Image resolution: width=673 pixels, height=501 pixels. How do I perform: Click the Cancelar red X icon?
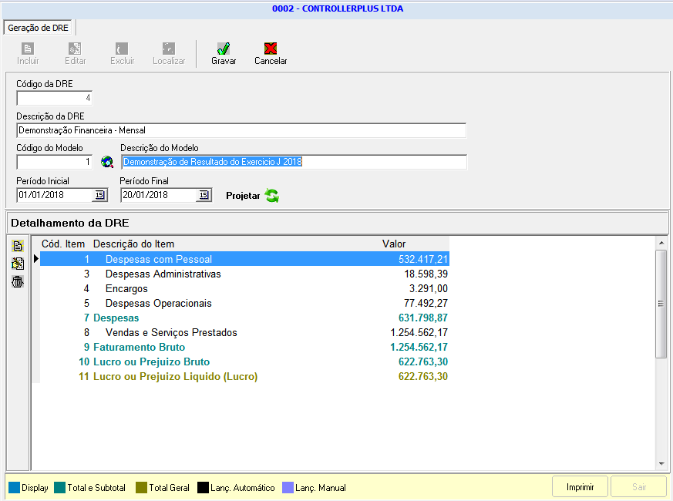click(x=271, y=49)
